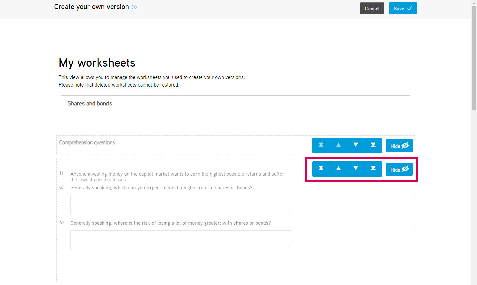The image size is (477, 285).
Task: Edit the Shares and bonds title field
Action: pyautogui.click(x=235, y=103)
